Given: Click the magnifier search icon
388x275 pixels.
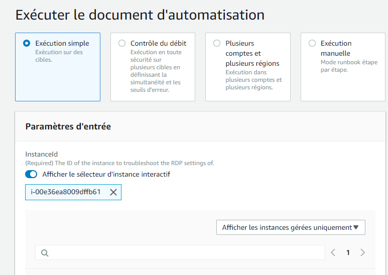Looking at the screenshot, I should (x=45, y=253).
